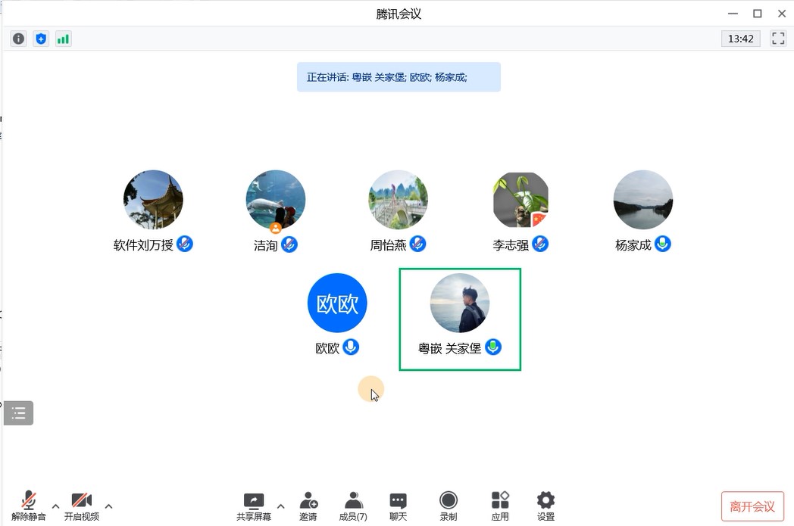The image size is (794, 526).
Task: Expand video options arrow beside camera
Action: [x=108, y=506]
